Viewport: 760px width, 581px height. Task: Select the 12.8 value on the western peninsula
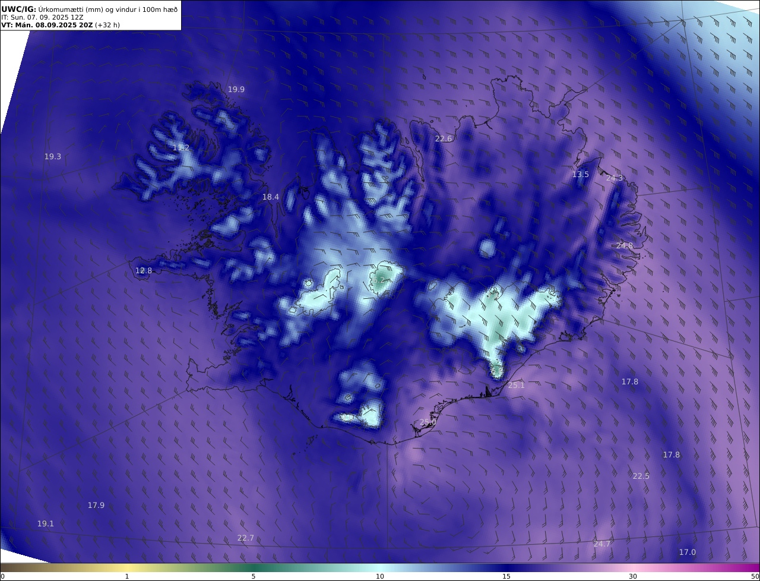[x=144, y=270]
